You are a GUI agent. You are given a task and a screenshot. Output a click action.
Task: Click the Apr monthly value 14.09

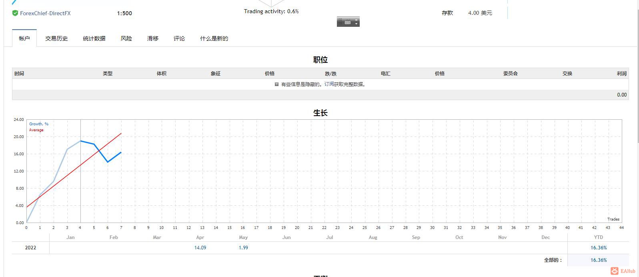tap(200, 248)
